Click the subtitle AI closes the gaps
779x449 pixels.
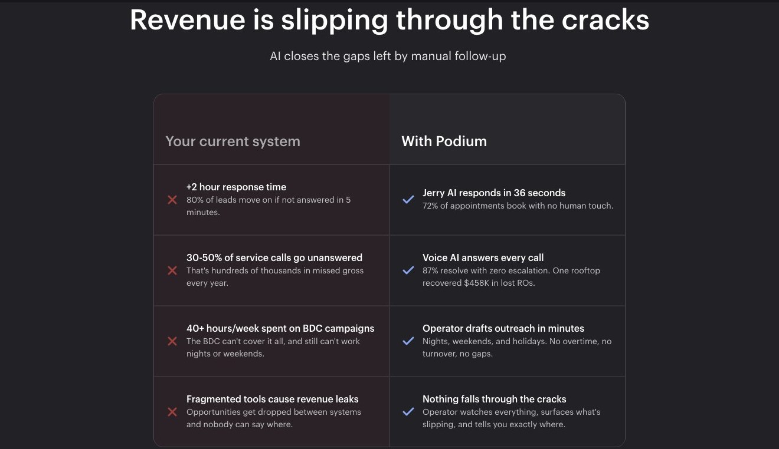coord(388,57)
